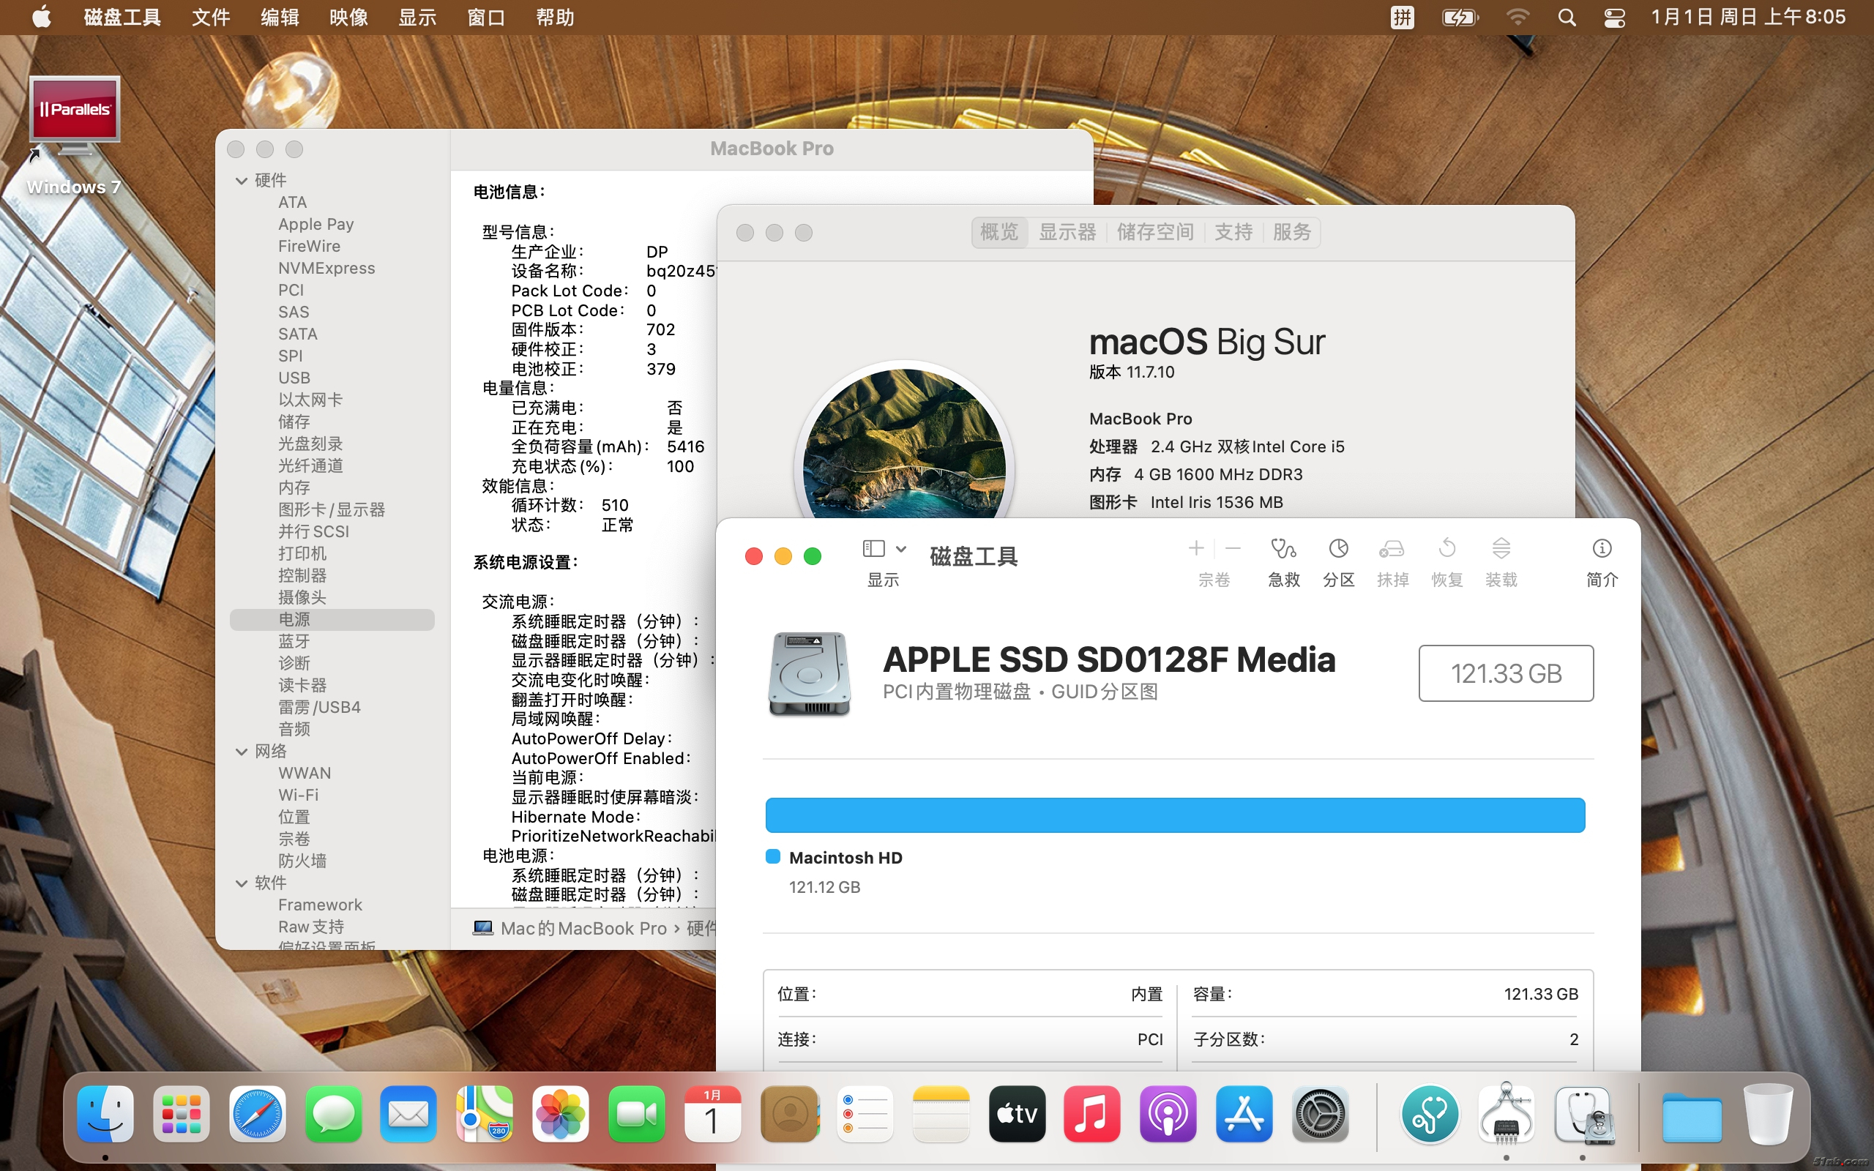Select 雷雳/USB4 in hardware list
1874x1171 pixels.
(319, 707)
